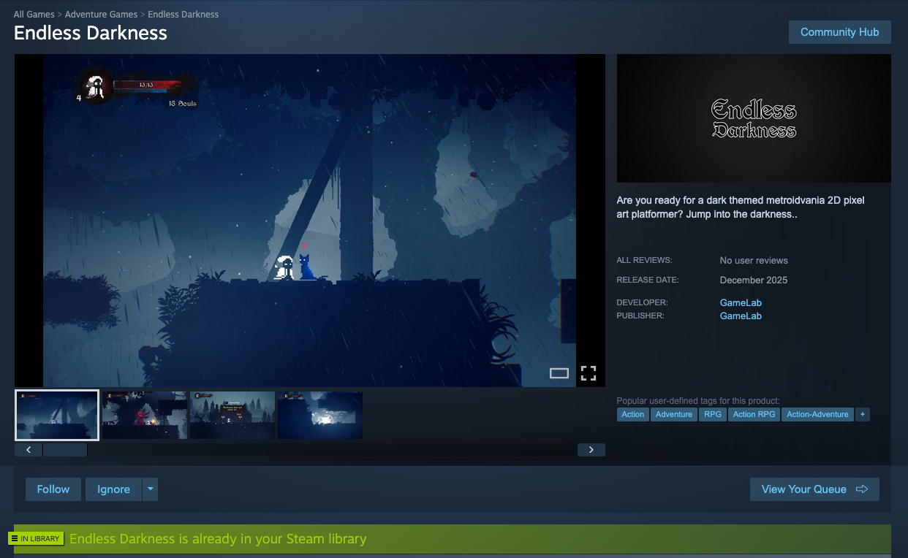The width and height of the screenshot is (908, 558).
Task: Ignore this game
Action: tap(113, 489)
